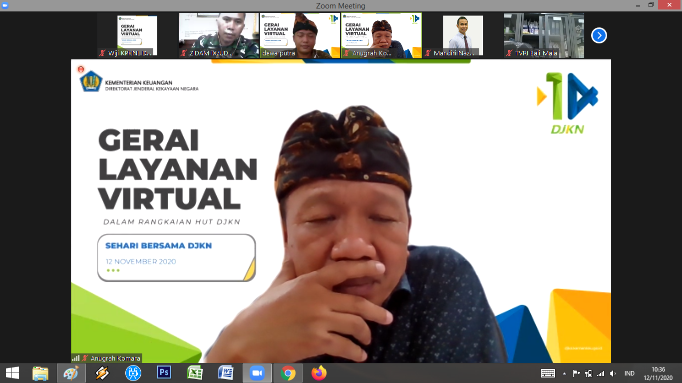Open the IND input language selector
The image size is (682, 383).
629,374
